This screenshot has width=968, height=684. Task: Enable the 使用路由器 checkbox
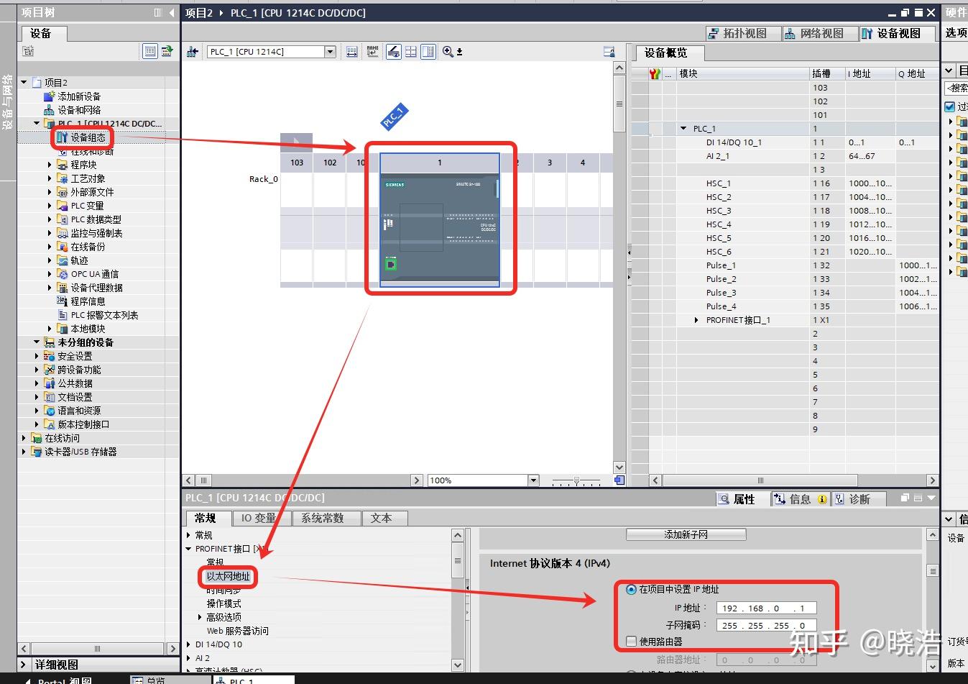(632, 642)
